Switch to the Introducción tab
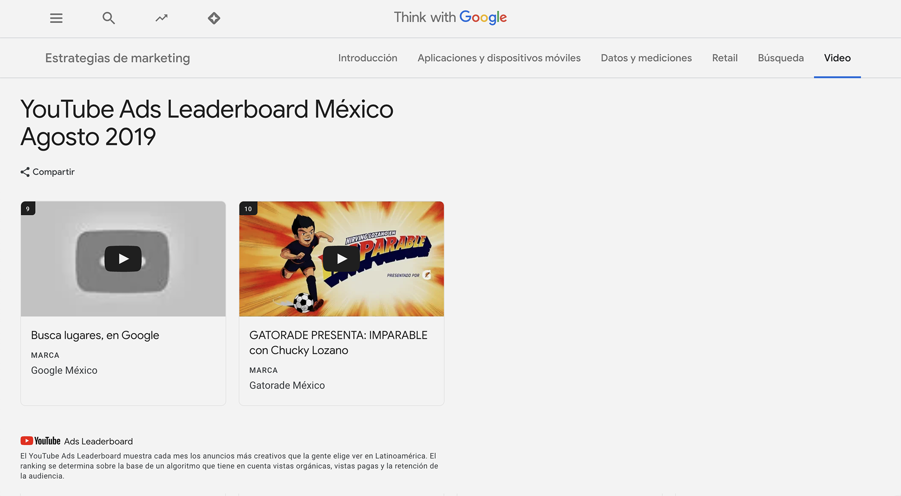The height and width of the screenshot is (496, 901). coord(368,58)
